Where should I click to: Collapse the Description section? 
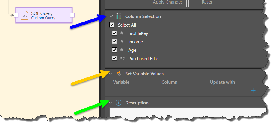click(x=111, y=103)
